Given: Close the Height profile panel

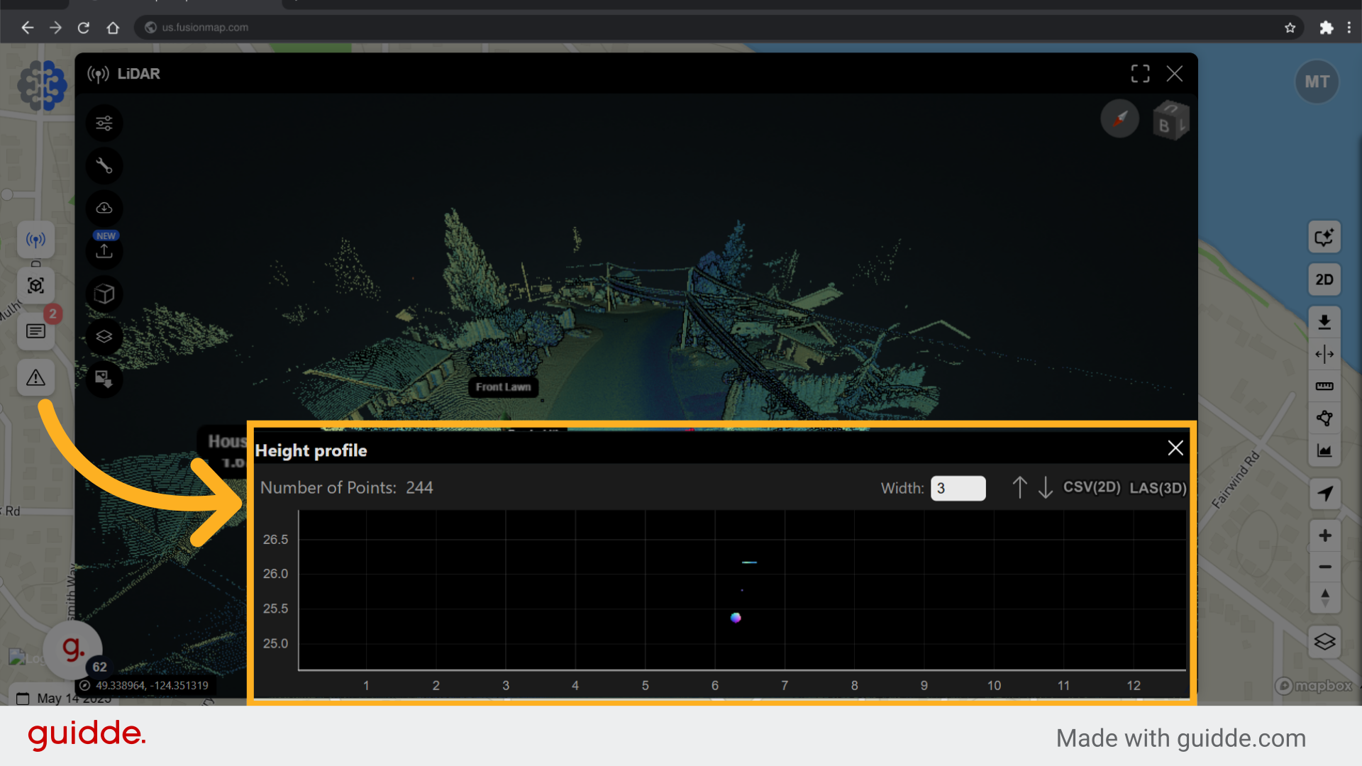Looking at the screenshot, I should click(x=1175, y=448).
